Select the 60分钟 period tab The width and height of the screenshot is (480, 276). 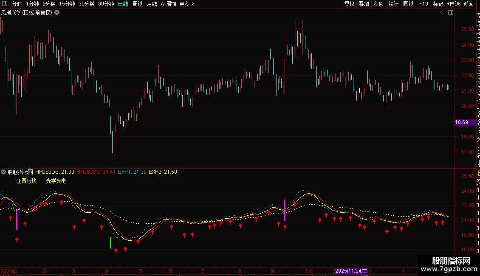click(x=106, y=4)
